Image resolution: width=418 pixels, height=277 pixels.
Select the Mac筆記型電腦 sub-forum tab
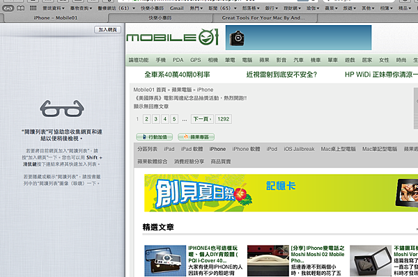pyautogui.click(x=380, y=149)
